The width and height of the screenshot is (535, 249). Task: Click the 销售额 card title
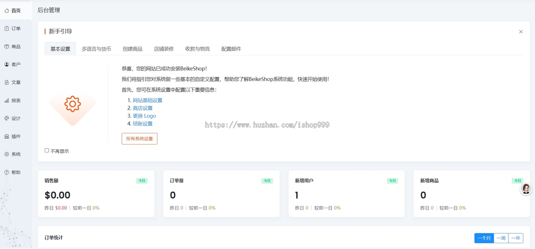[51, 181]
